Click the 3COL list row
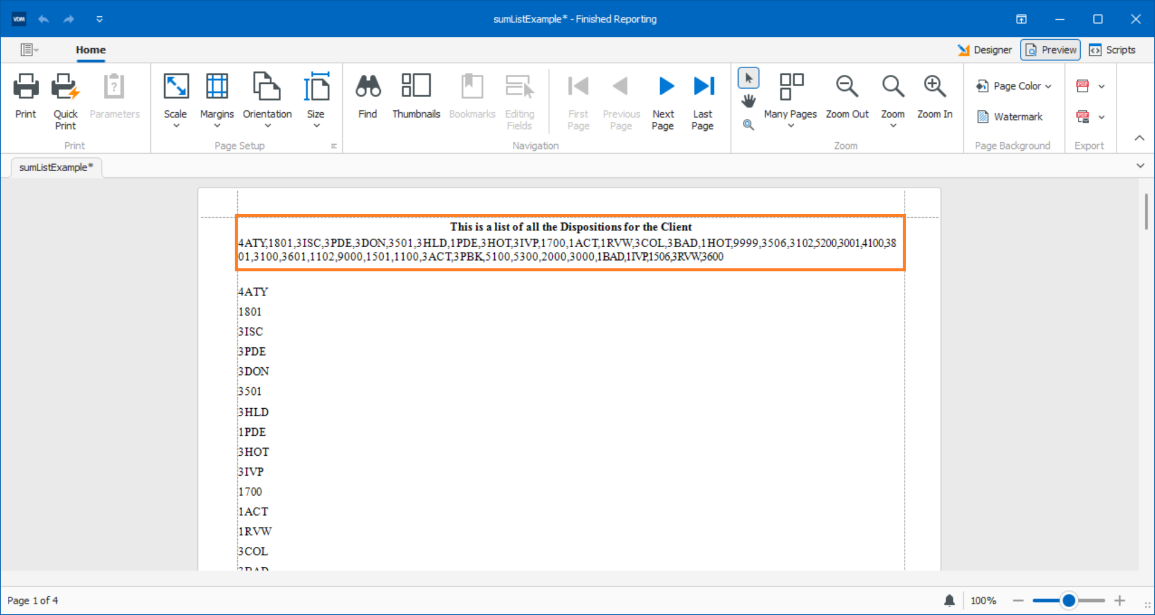 (x=253, y=551)
